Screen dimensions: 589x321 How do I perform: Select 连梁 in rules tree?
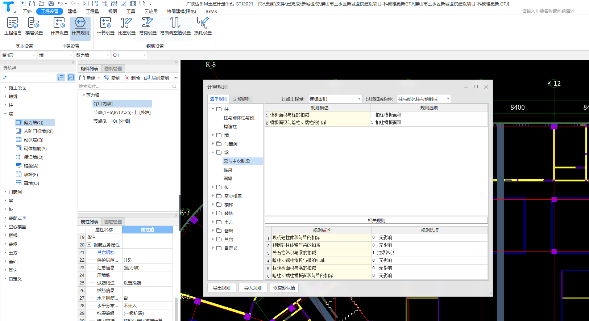pos(228,170)
